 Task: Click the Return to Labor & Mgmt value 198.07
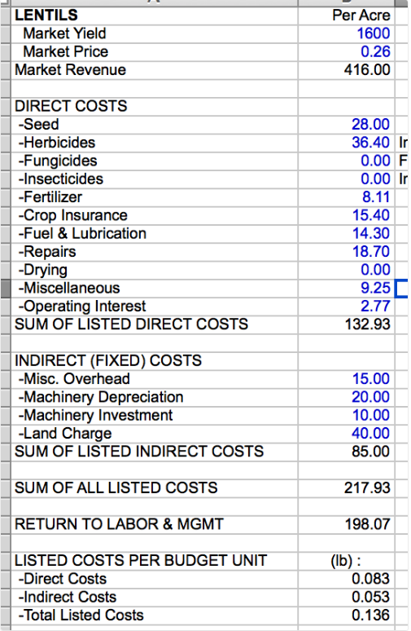click(347, 524)
